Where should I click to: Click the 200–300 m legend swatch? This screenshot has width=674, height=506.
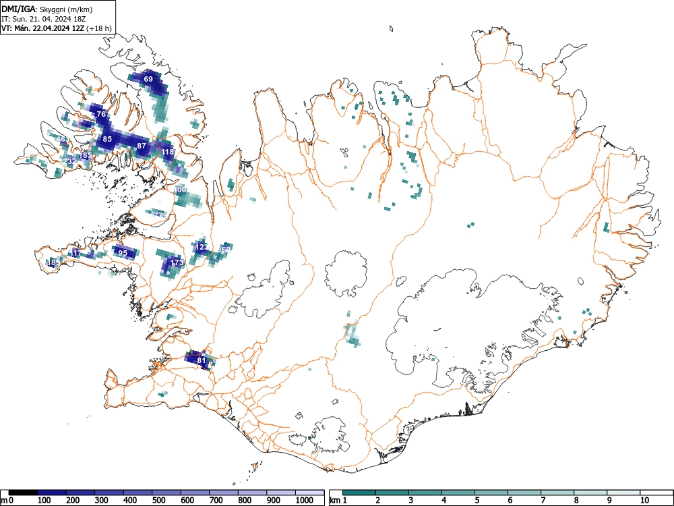[80, 493]
